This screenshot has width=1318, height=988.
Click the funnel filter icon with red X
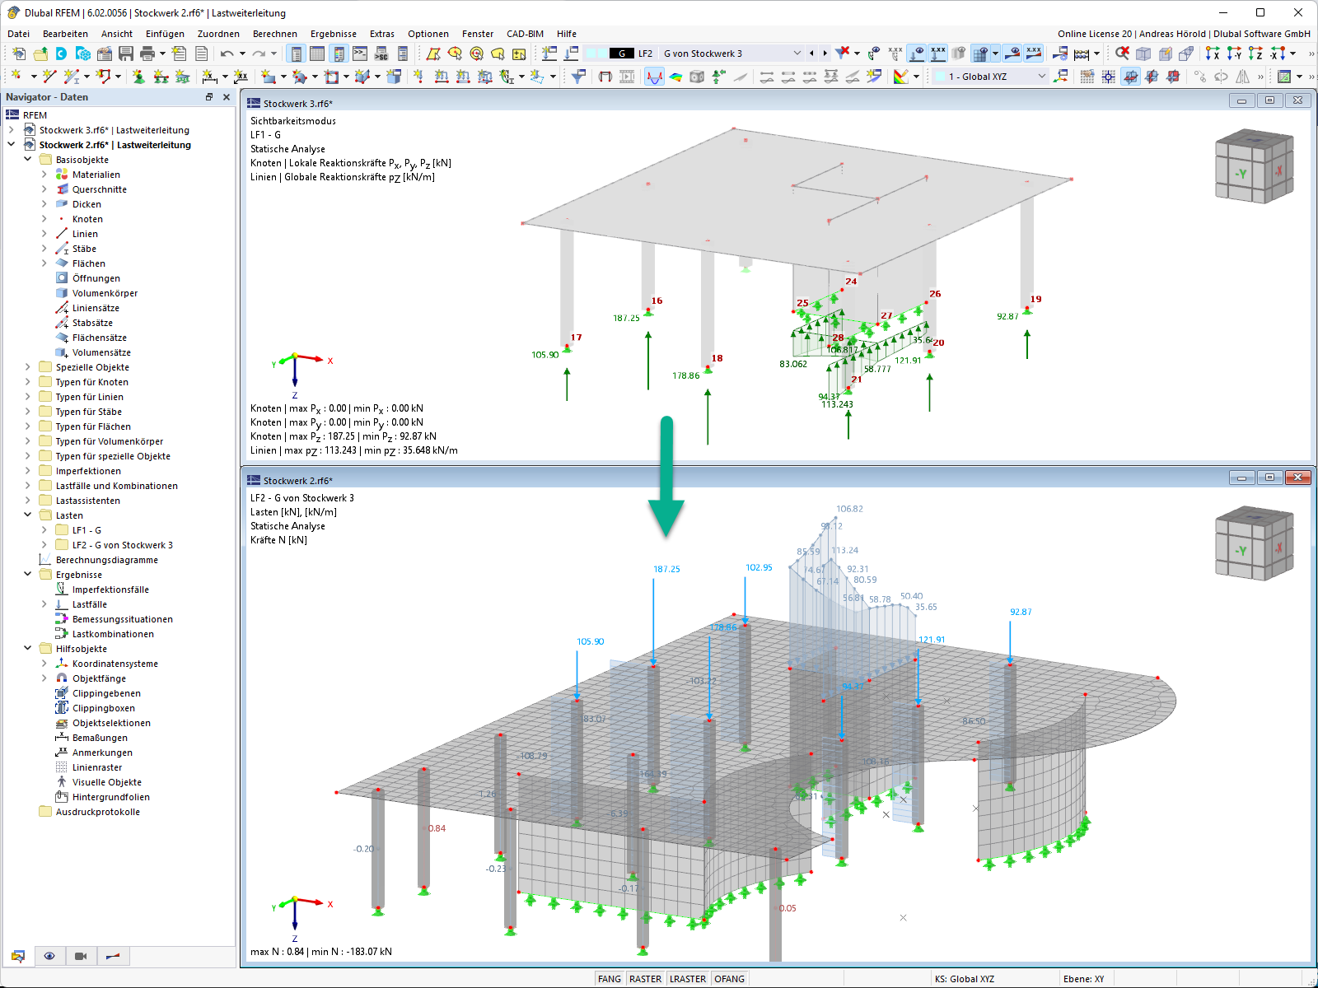click(x=842, y=54)
